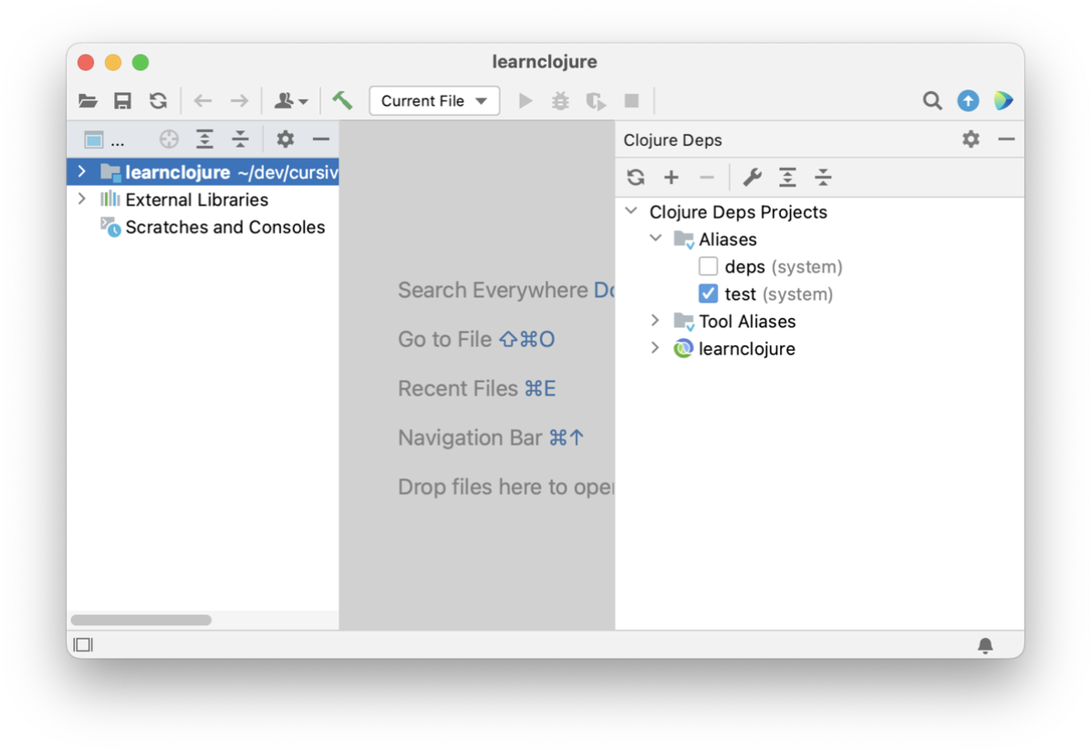Click the green Run play button
1091x750 pixels.
point(525,101)
